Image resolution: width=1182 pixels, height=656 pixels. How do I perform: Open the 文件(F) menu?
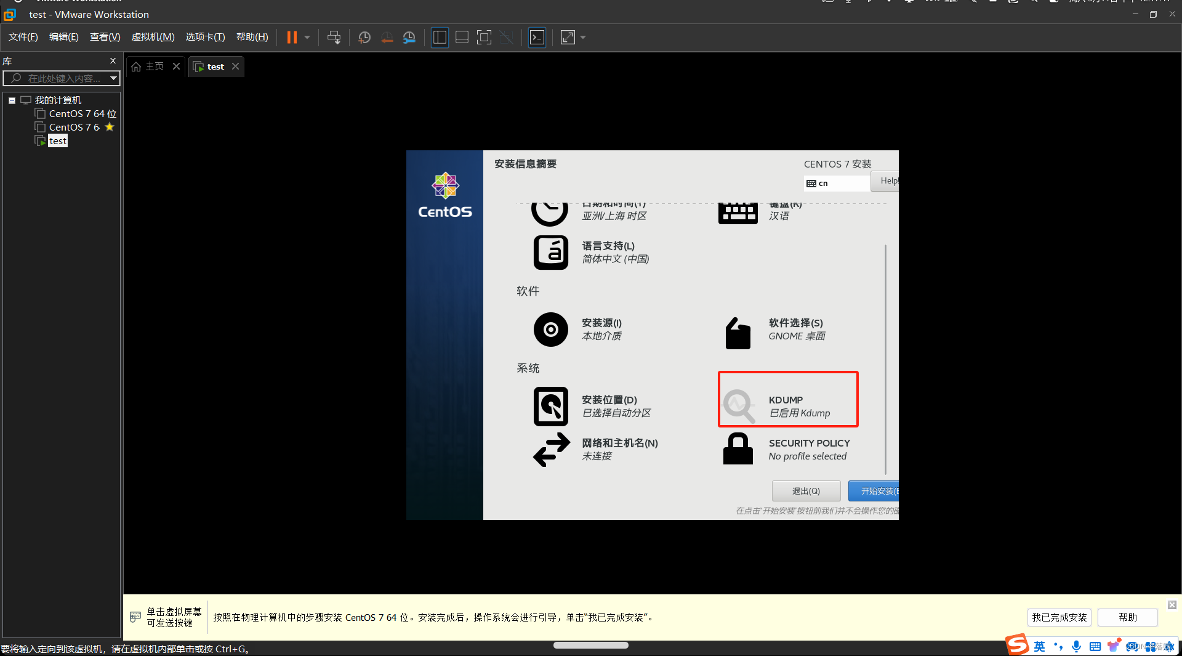[23, 37]
